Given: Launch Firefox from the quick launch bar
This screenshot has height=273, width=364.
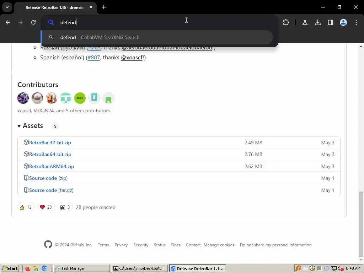Looking at the screenshot, I should (28, 269).
